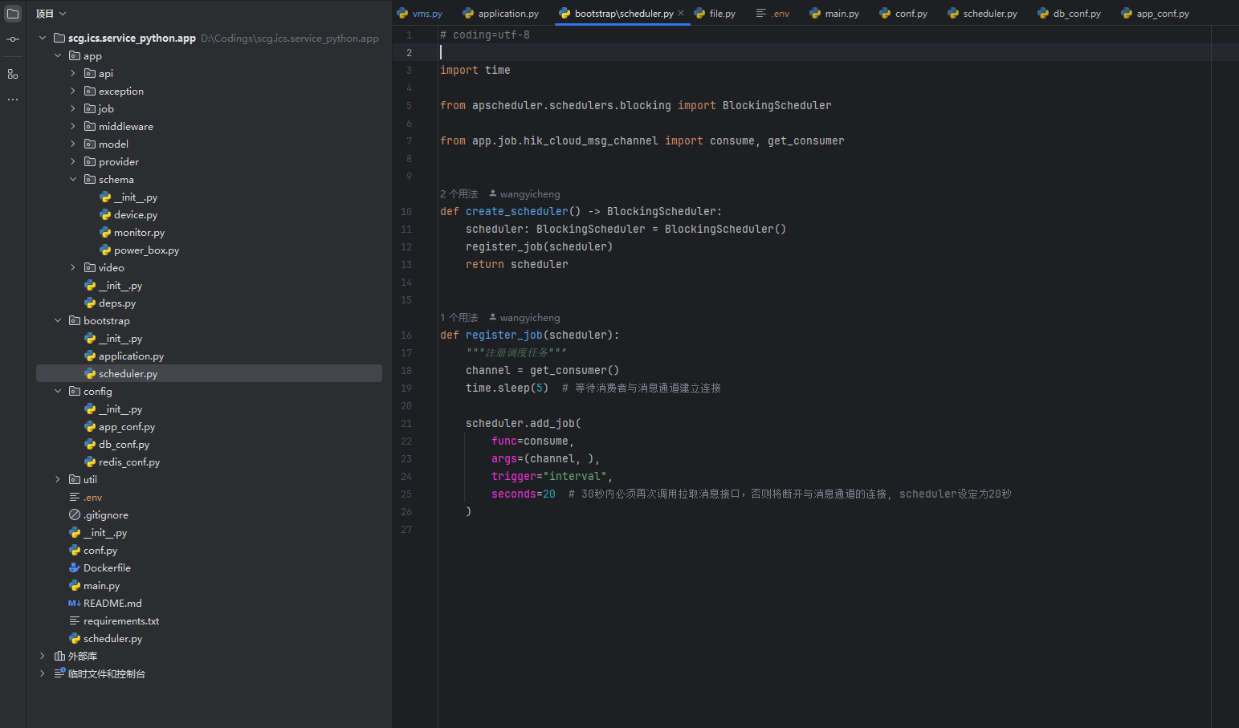This screenshot has width=1239, height=728.
Task: Expand the provider folder
Action: pos(73,161)
